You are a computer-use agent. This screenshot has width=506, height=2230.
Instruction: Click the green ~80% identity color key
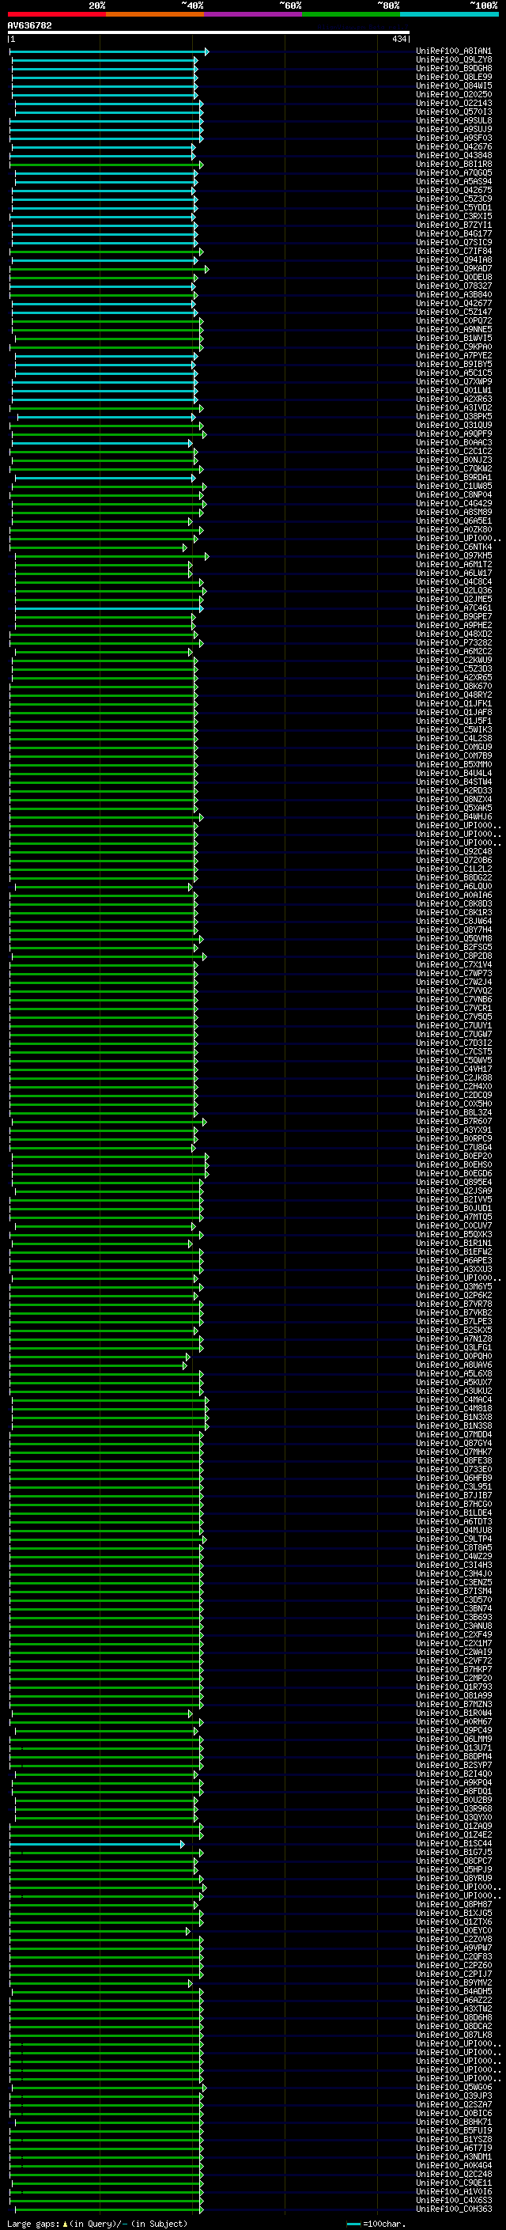click(351, 14)
